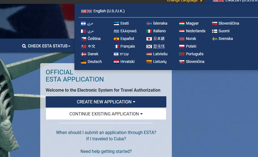Click the Taiwan flag icon next to 中文

[83, 46]
